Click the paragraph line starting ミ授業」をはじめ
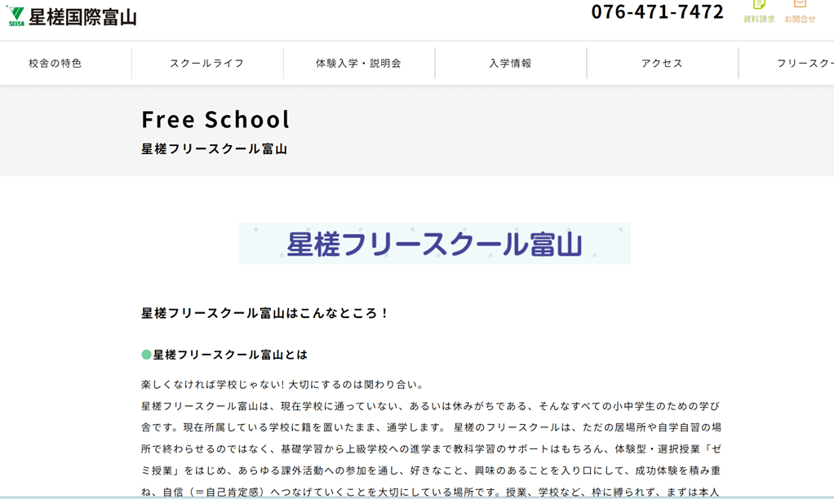This screenshot has width=834, height=499. tap(432, 470)
